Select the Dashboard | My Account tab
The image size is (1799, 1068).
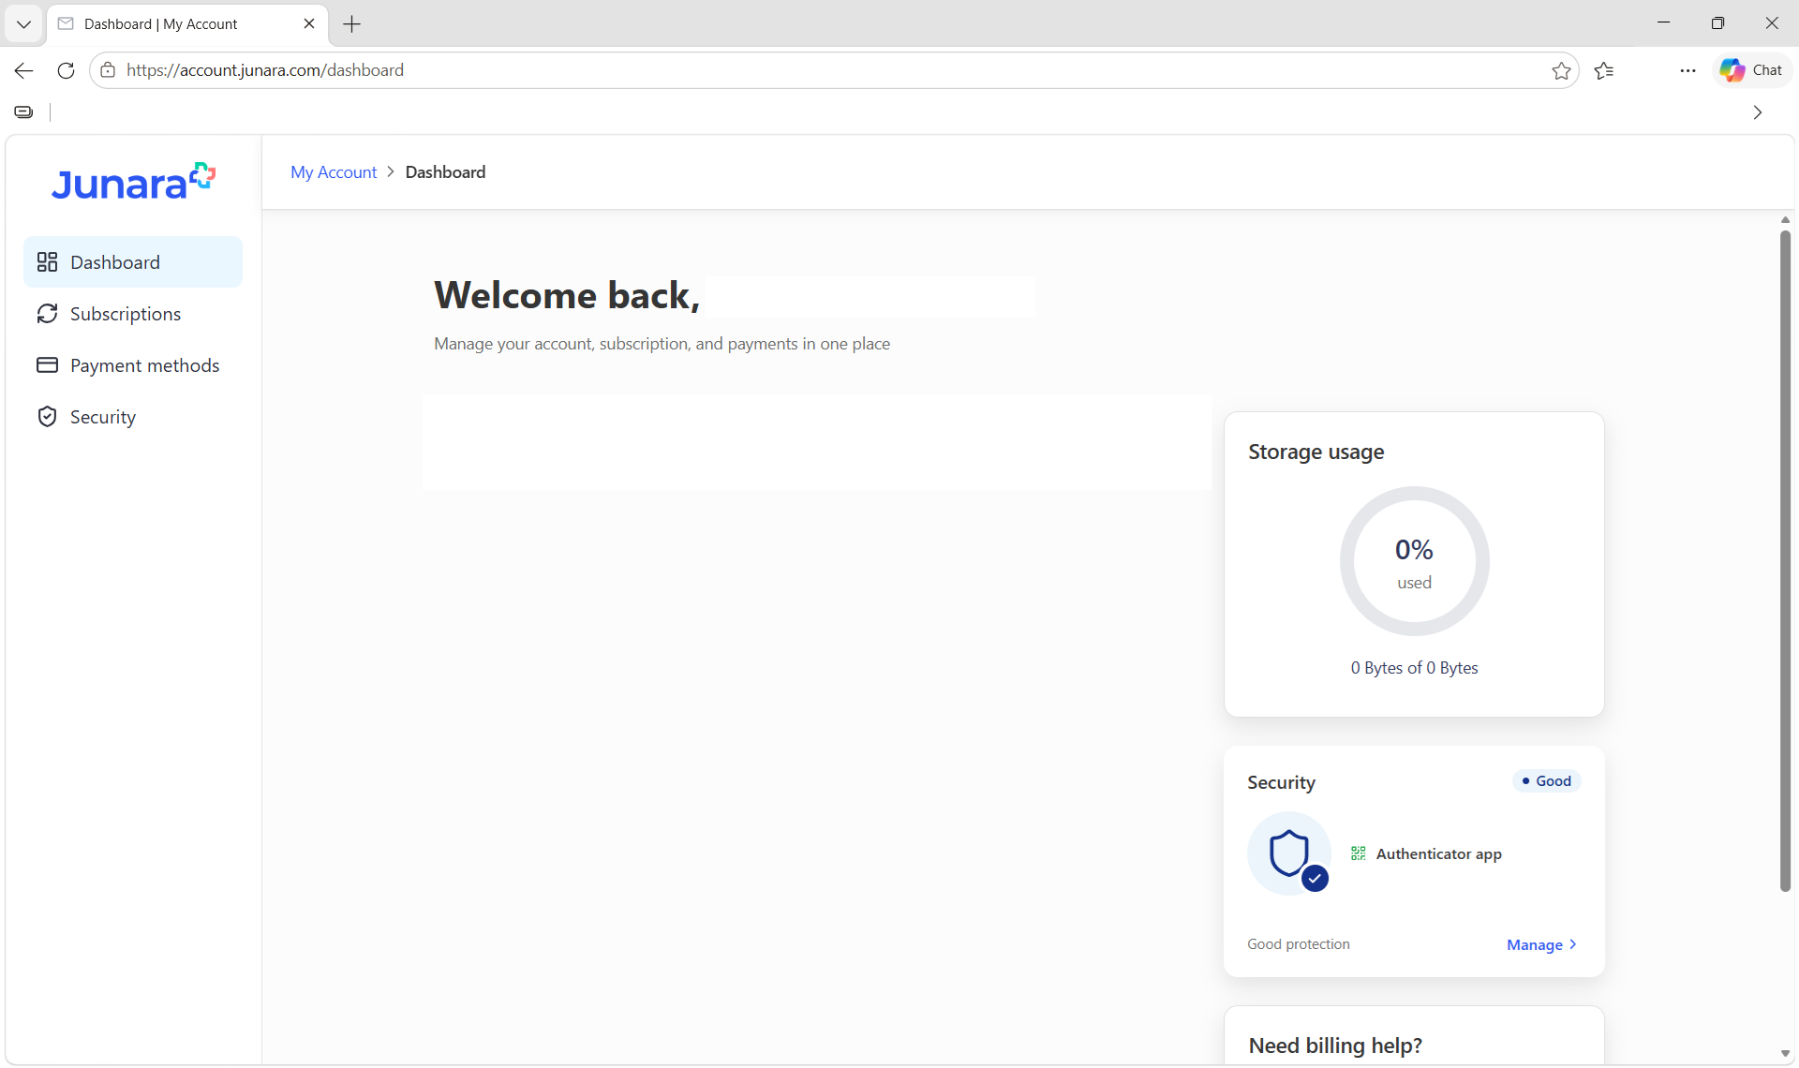point(187,24)
